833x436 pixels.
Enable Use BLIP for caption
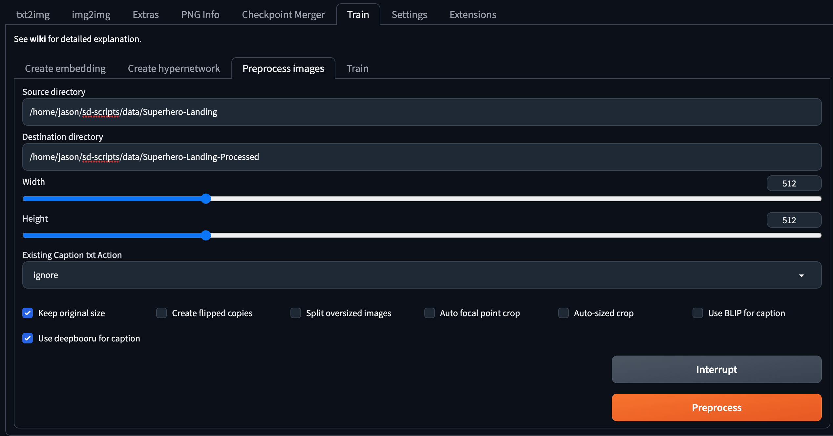coord(698,313)
